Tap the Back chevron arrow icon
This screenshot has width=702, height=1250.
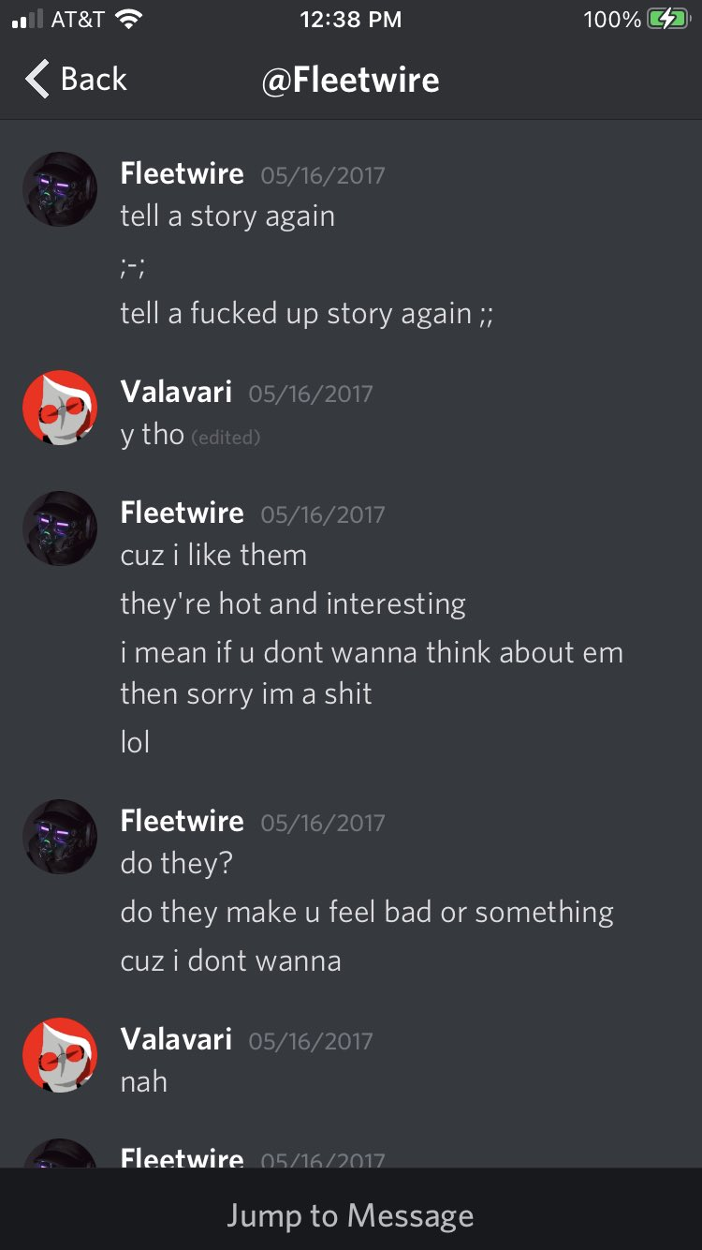(37, 79)
